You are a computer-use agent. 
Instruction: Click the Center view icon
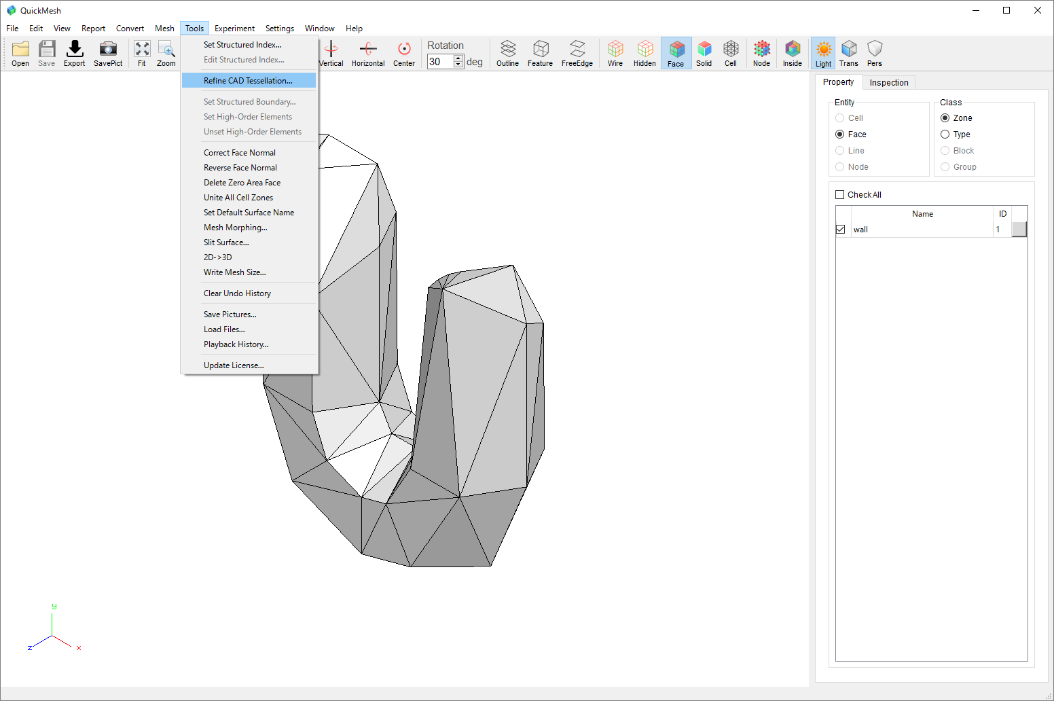pos(404,53)
